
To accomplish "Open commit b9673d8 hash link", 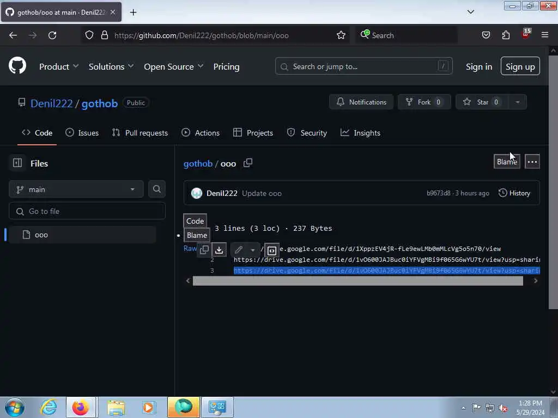I will pos(439,193).
